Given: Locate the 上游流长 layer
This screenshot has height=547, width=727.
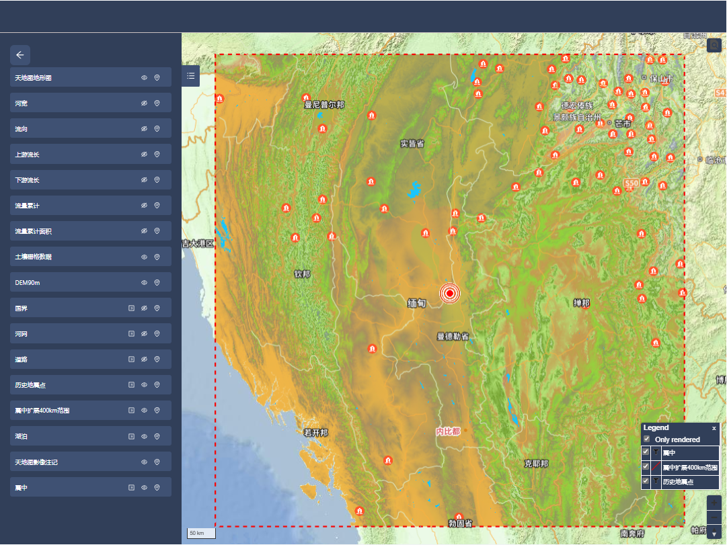Looking at the screenshot, I should coord(157,155).
